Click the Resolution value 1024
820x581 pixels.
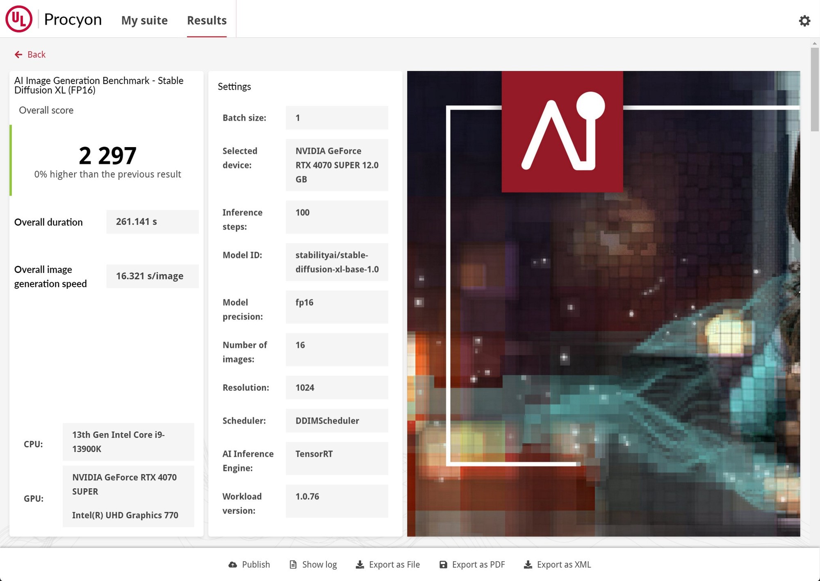pyautogui.click(x=337, y=388)
